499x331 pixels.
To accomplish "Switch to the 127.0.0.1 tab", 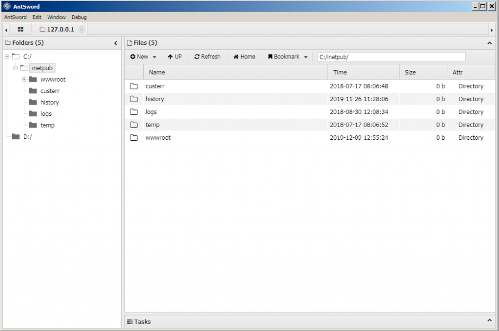I will pos(57,30).
